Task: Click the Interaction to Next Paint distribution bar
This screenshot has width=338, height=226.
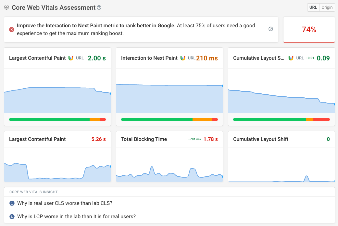Action: pos(169,119)
